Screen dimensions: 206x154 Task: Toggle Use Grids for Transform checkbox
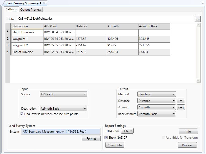tap(163, 138)
